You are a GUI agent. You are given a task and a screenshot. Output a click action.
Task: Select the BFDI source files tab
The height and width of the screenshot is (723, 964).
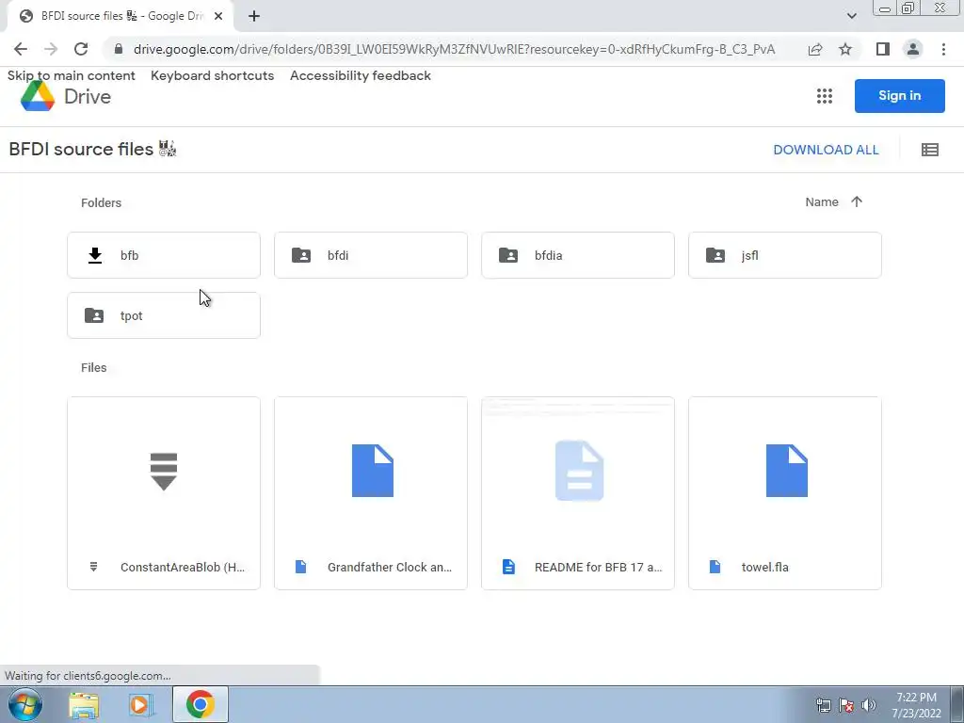[120, 17]
